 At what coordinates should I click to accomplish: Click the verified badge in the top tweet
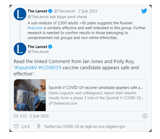pyautogui.click(x=51, y=11)
